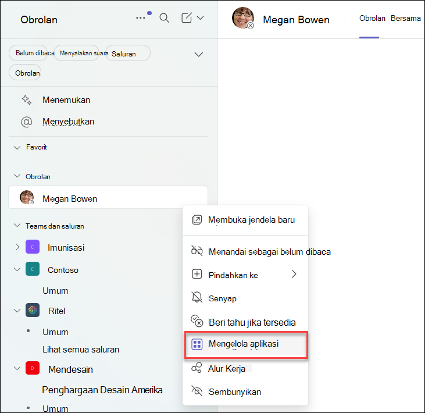Switch to the Obrolan tab in chat header
Viewport: 425px width, 413px height.
(372, 18)
